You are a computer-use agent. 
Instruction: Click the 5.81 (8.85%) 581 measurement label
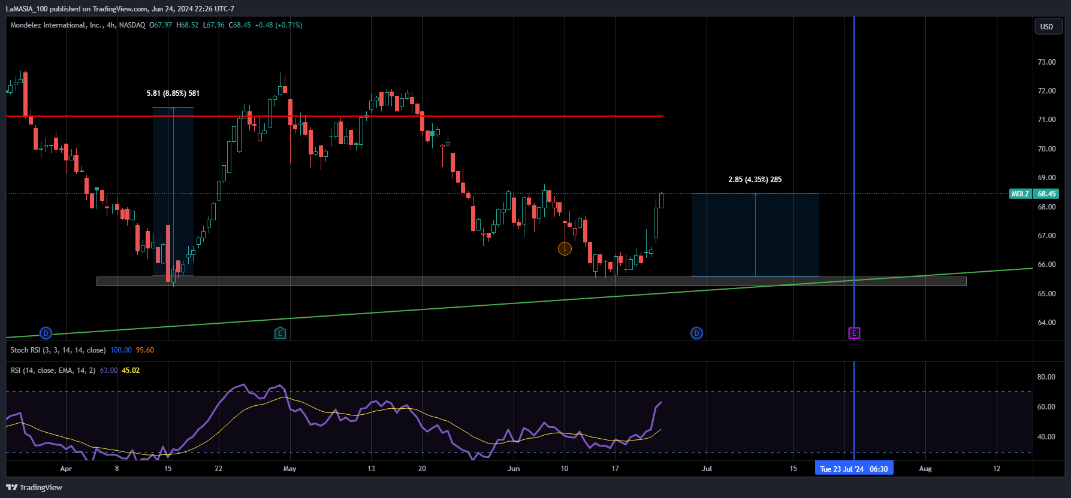173,93
